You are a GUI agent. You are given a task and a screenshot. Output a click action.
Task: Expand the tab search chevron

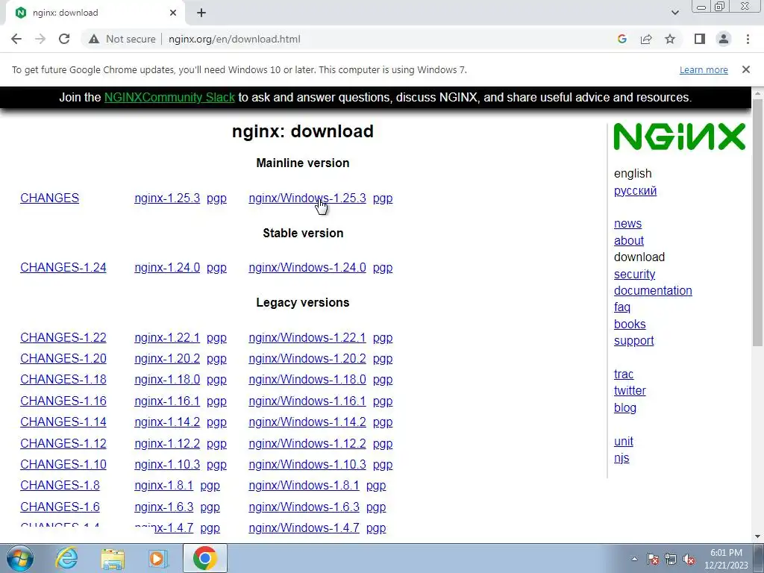(x=674, y=13)
